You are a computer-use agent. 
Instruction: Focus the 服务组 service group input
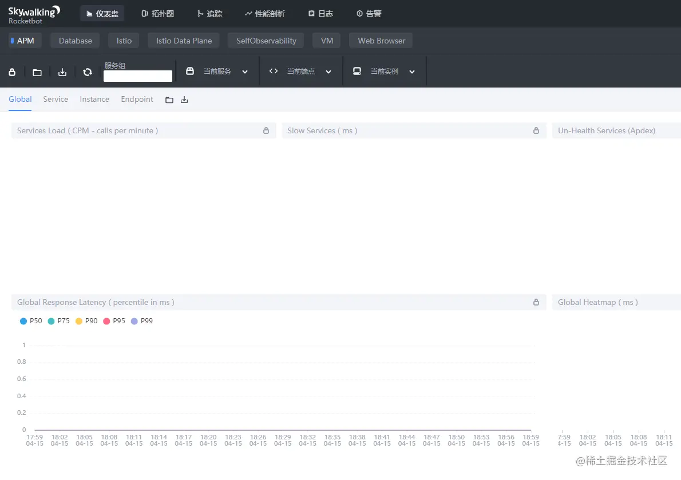click(x=138, y=76)
